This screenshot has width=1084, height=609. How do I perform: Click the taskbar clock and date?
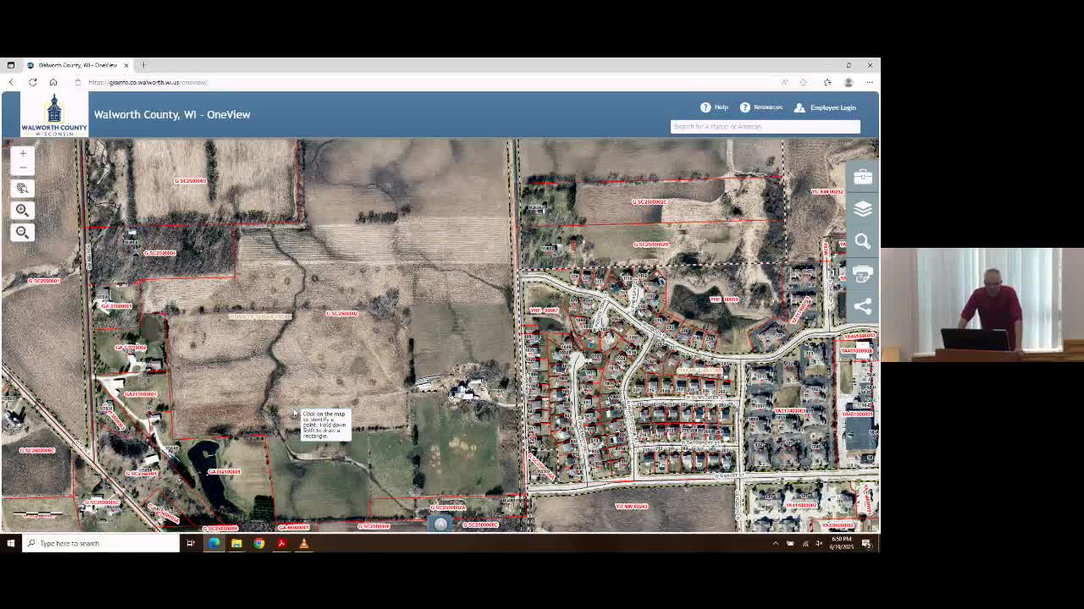(x=841, y=543)
